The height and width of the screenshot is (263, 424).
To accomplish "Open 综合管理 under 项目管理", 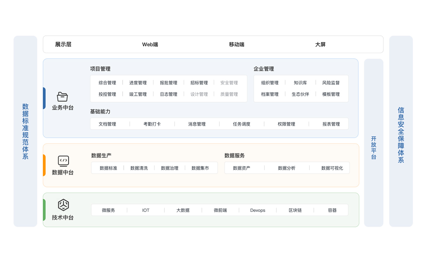I will pyautogui.click(x=107, y=83).
